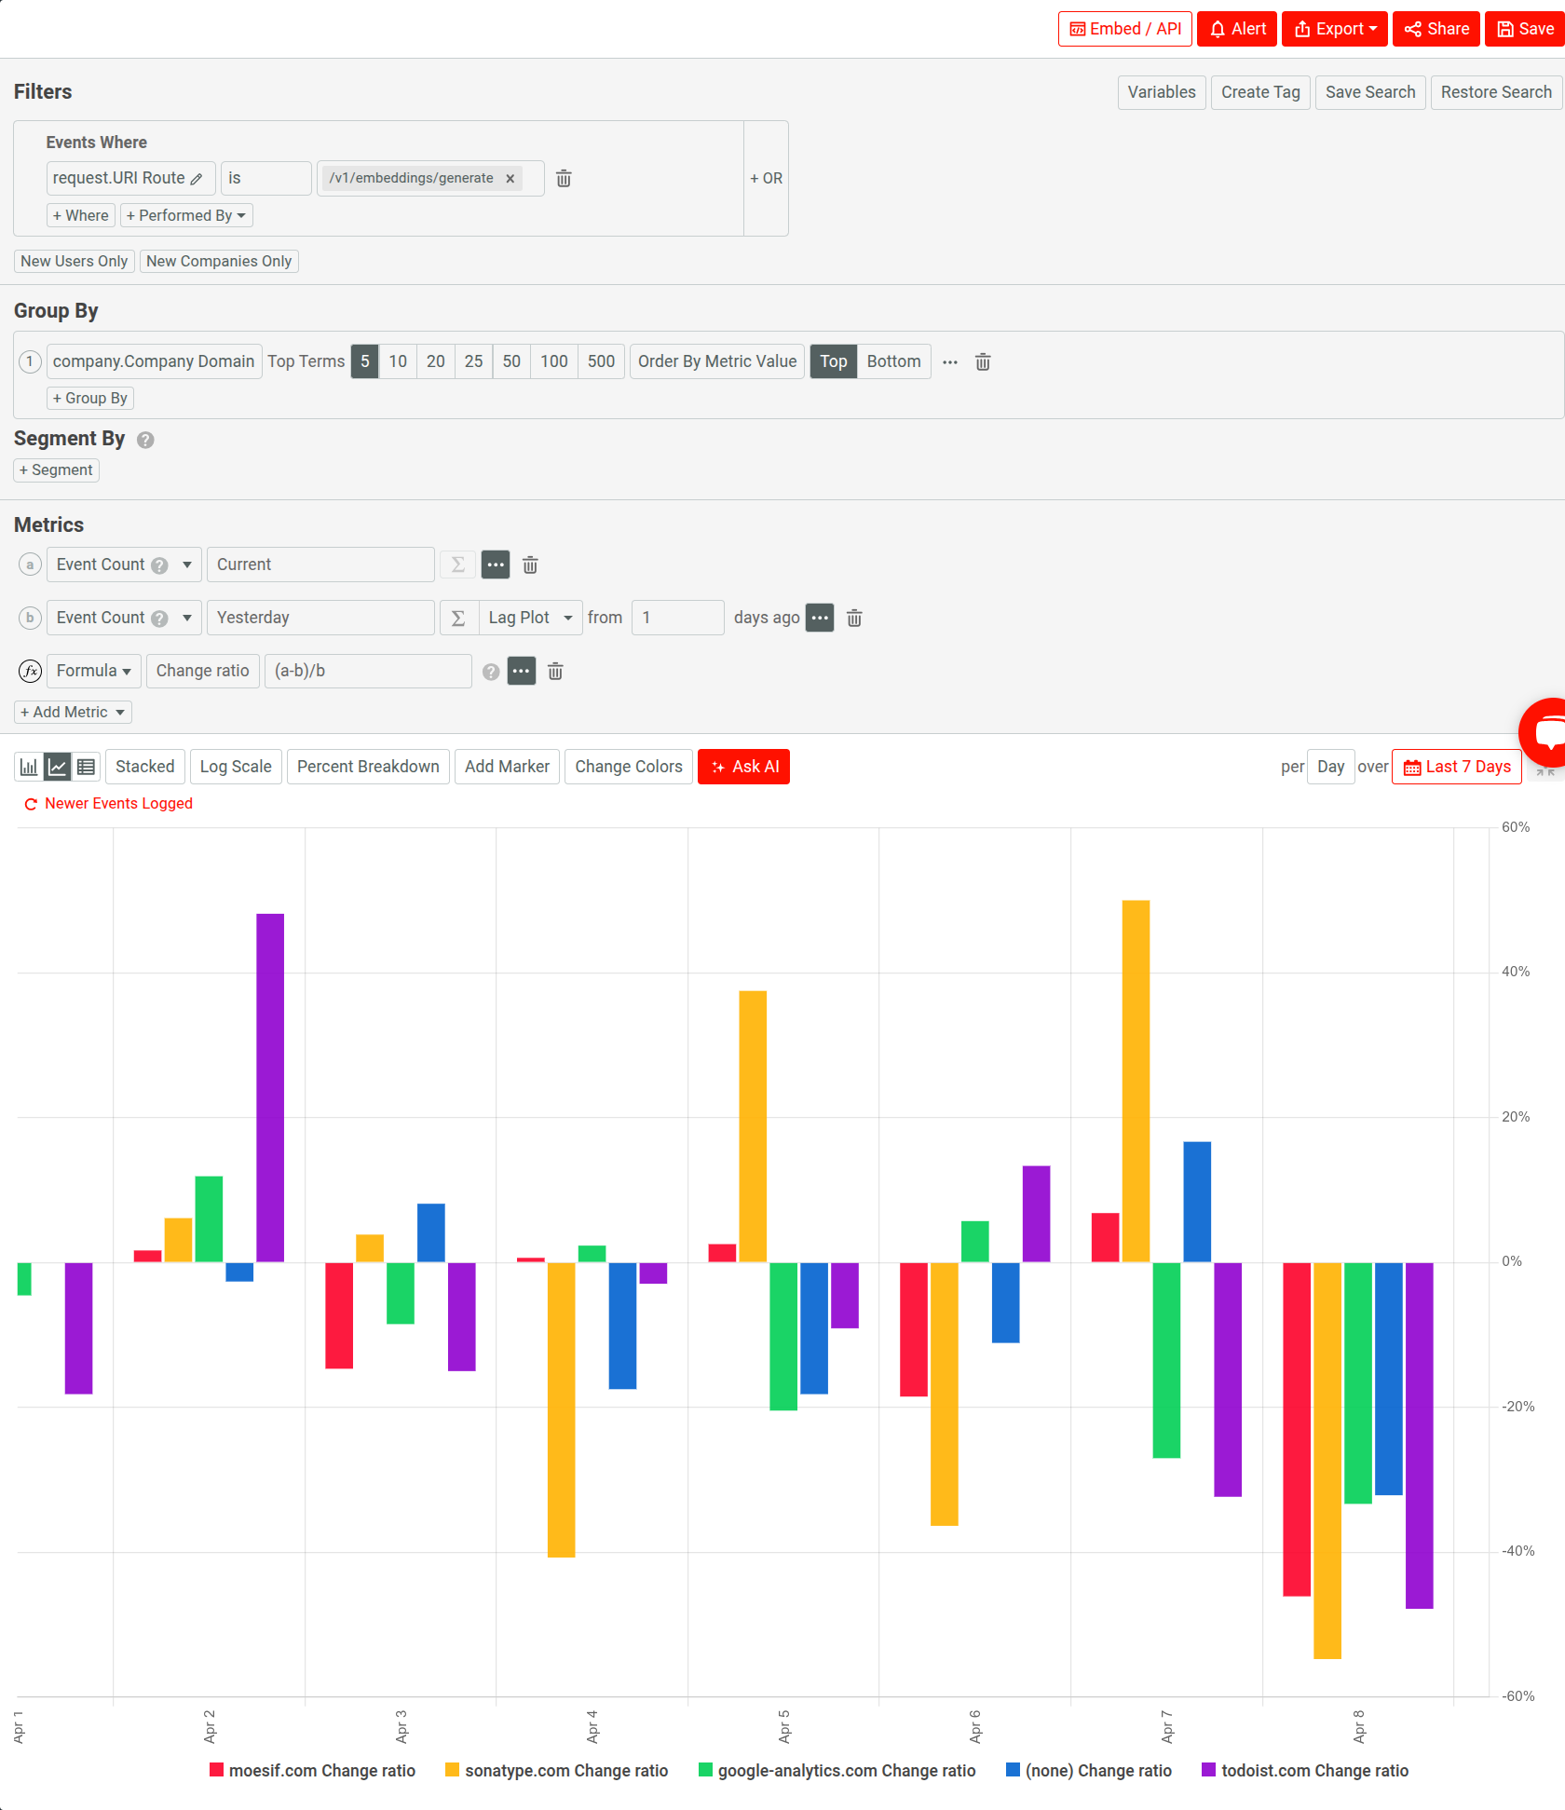
Task: Delete the Change ratio formula metric
Action: pyautogui.click(x=555, y=671)
